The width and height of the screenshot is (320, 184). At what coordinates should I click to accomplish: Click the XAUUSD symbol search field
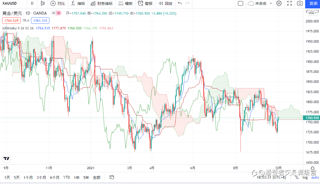(x=10, y=4)
